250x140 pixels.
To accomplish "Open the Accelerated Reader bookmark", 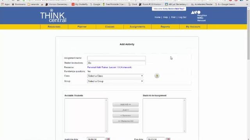I will pos(202,4).
